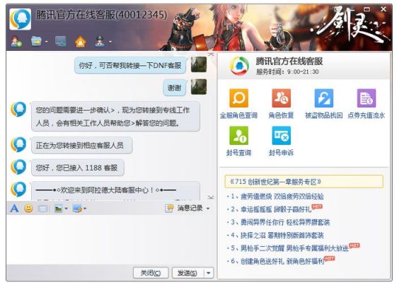
Task: Click the 发送(S) button
Action: [x=187, y=272]
